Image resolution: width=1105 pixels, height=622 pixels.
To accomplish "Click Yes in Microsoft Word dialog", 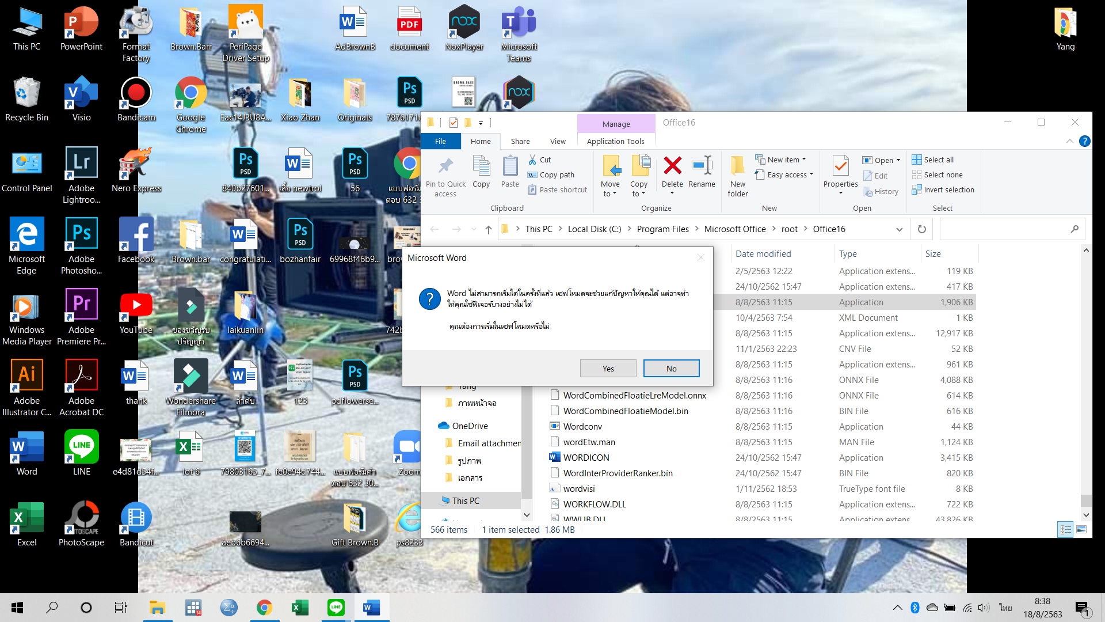I will [x=608, y=369].
